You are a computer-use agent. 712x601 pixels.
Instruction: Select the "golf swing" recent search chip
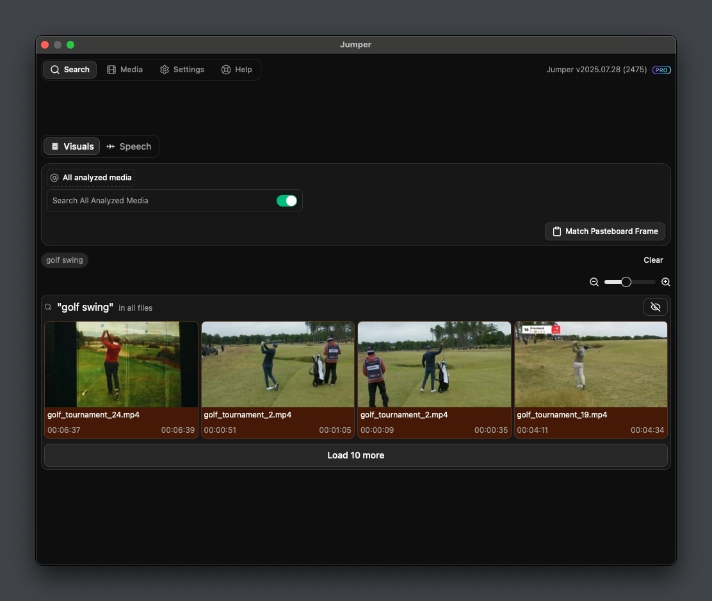(x=65, y=260)
